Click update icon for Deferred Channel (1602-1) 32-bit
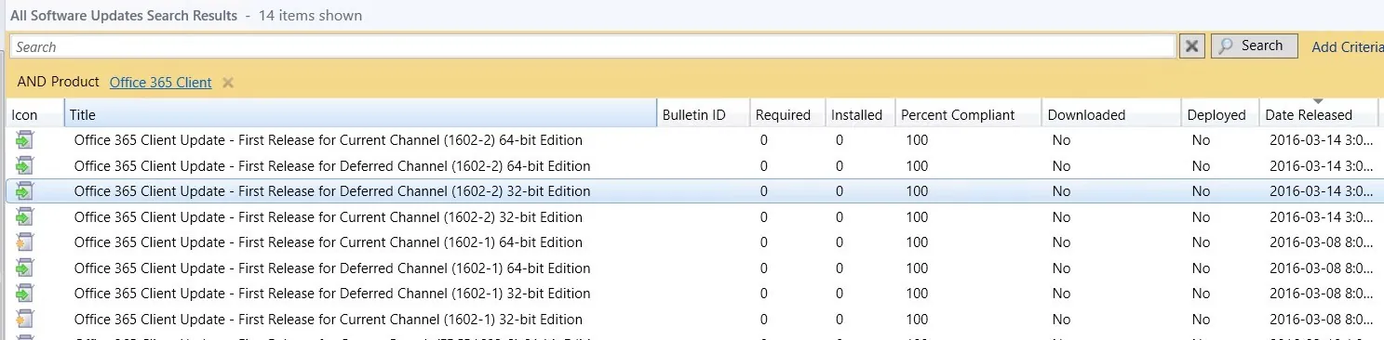 coord(24,294)
